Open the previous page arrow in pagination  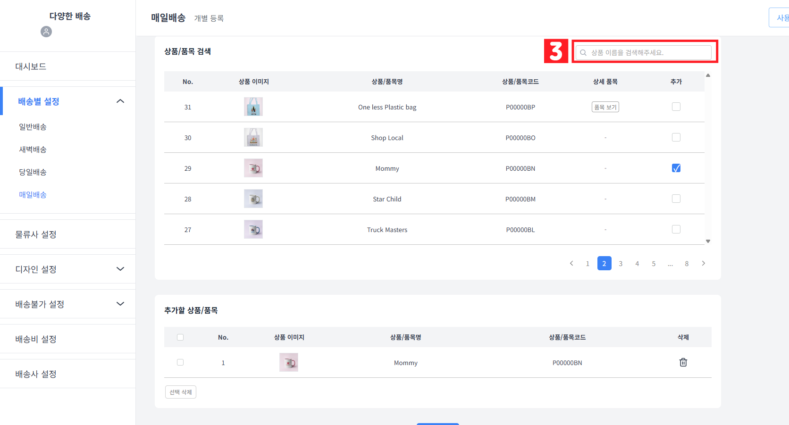[x=571, y=263]
